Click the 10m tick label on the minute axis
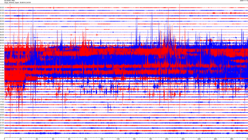 coord(86,139)
